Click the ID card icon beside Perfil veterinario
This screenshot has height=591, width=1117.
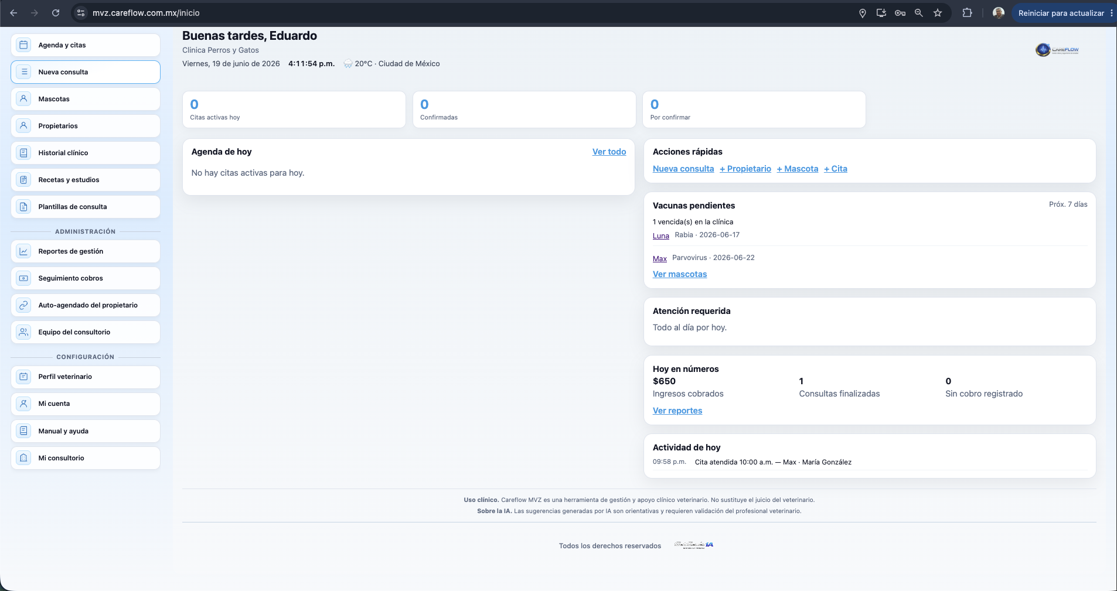pyautogui.click(x=23, y=377)
